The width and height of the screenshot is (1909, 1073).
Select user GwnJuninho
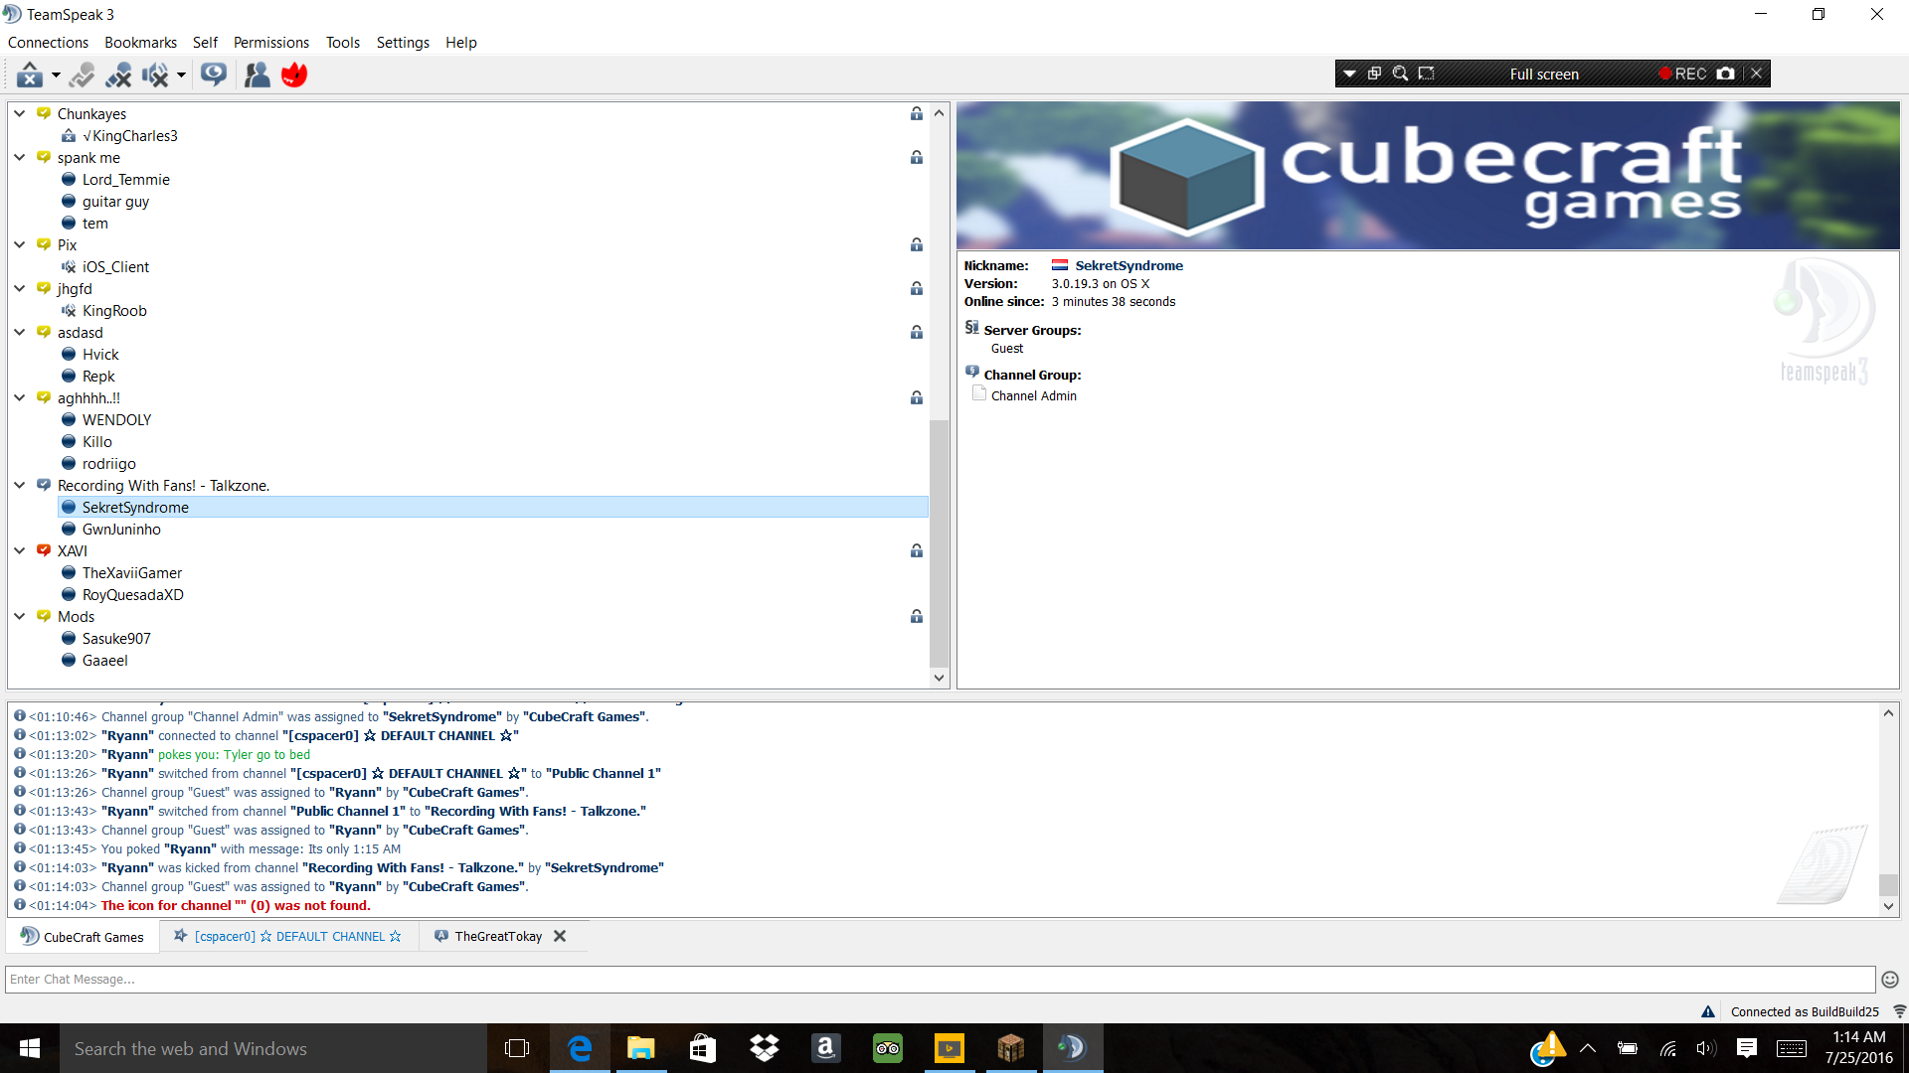[121, 530]
